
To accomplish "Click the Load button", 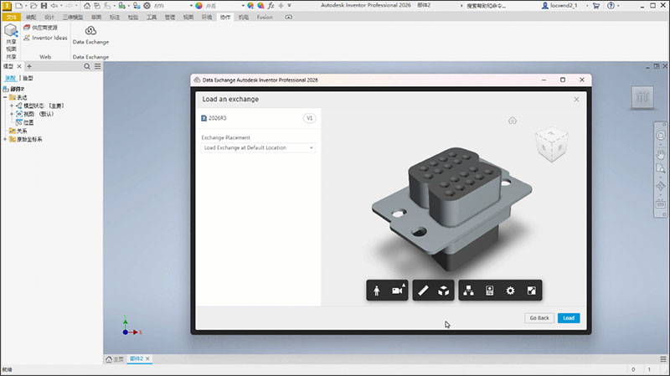I will click(x=569, y=318).
